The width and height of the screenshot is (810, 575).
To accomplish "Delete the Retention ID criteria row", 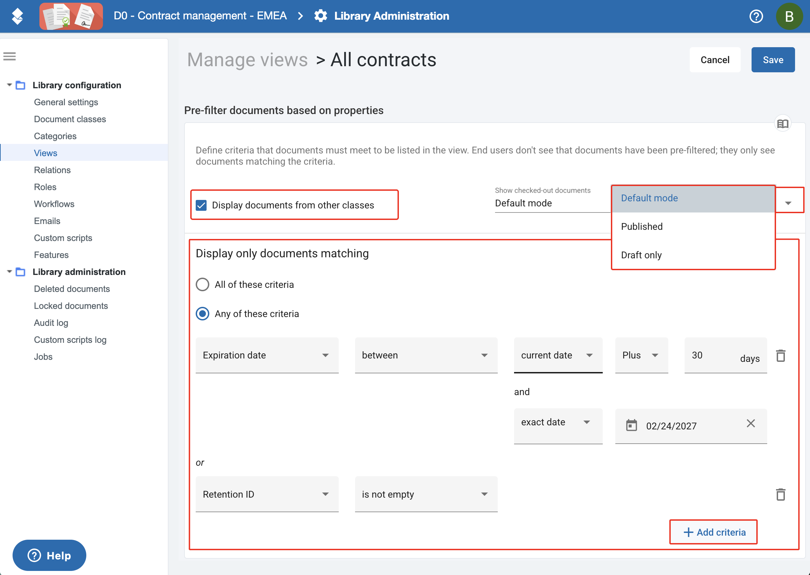I will coord(780,494).
